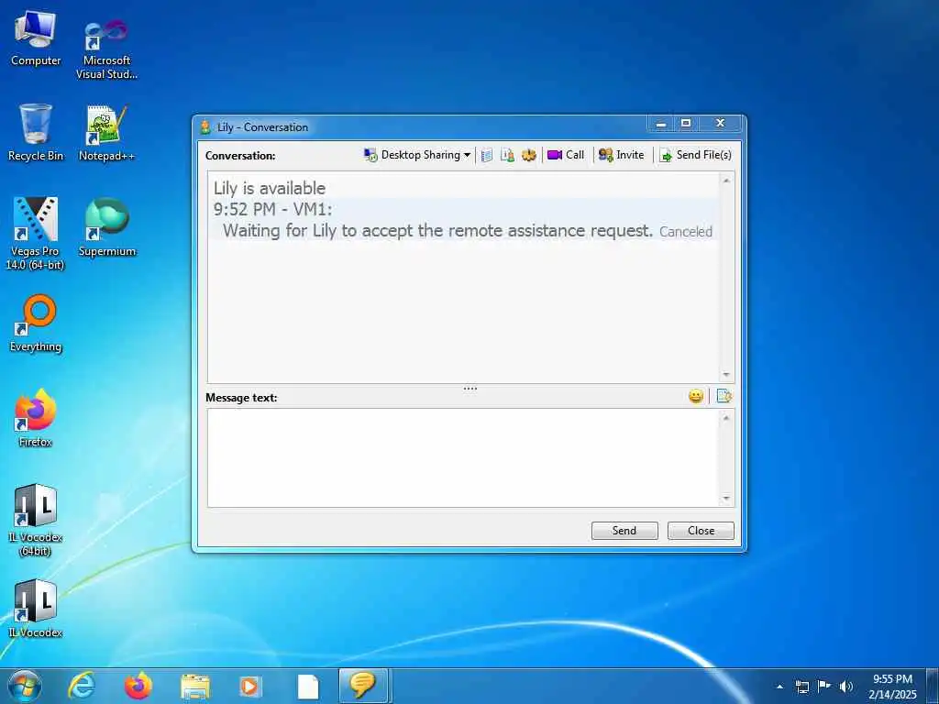Viewport: 939px width, 704px height.
Task: Select the Recycle Bin icon
Action: click(x=36, y=133)
